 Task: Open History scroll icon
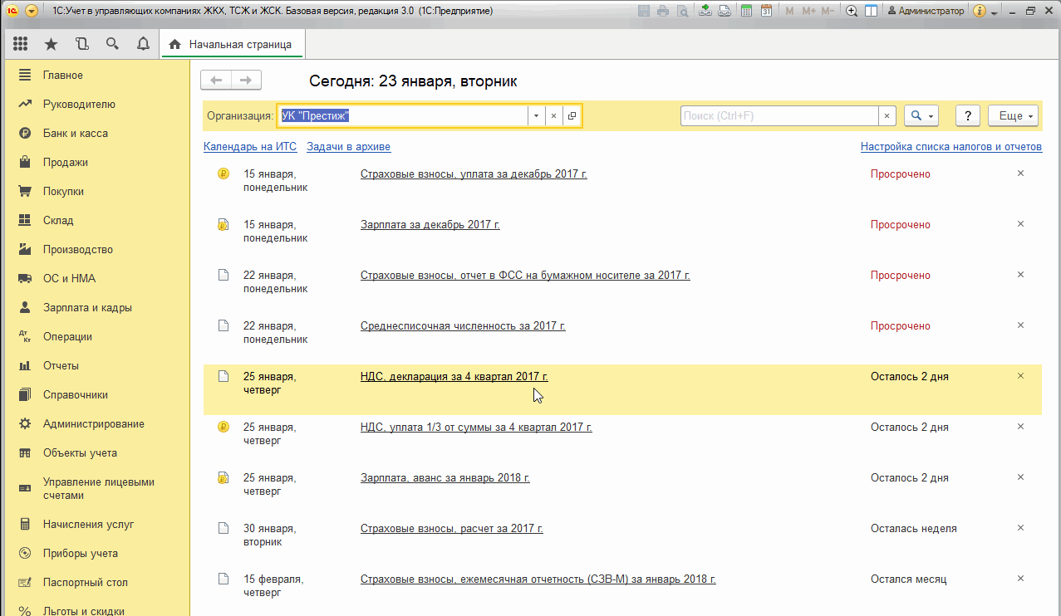(x=81, y=44)
